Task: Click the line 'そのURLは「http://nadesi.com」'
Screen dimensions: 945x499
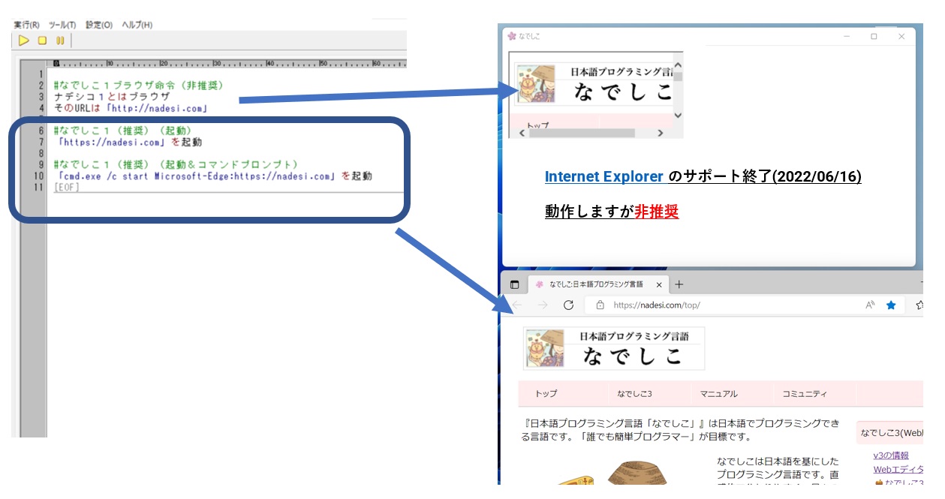Action: coord(131,108)
